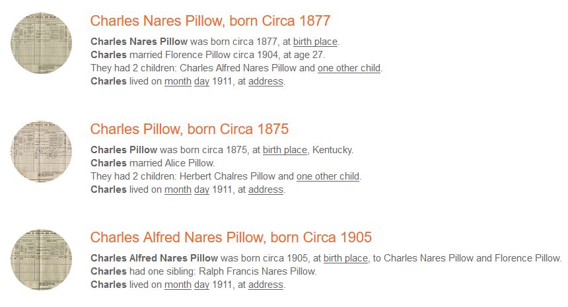Click 'month' link in the 1877 Charles record
The image size is (568, 307).
click(x=178, y=81)
